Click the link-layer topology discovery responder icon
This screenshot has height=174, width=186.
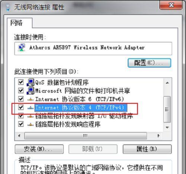(31, 124)
